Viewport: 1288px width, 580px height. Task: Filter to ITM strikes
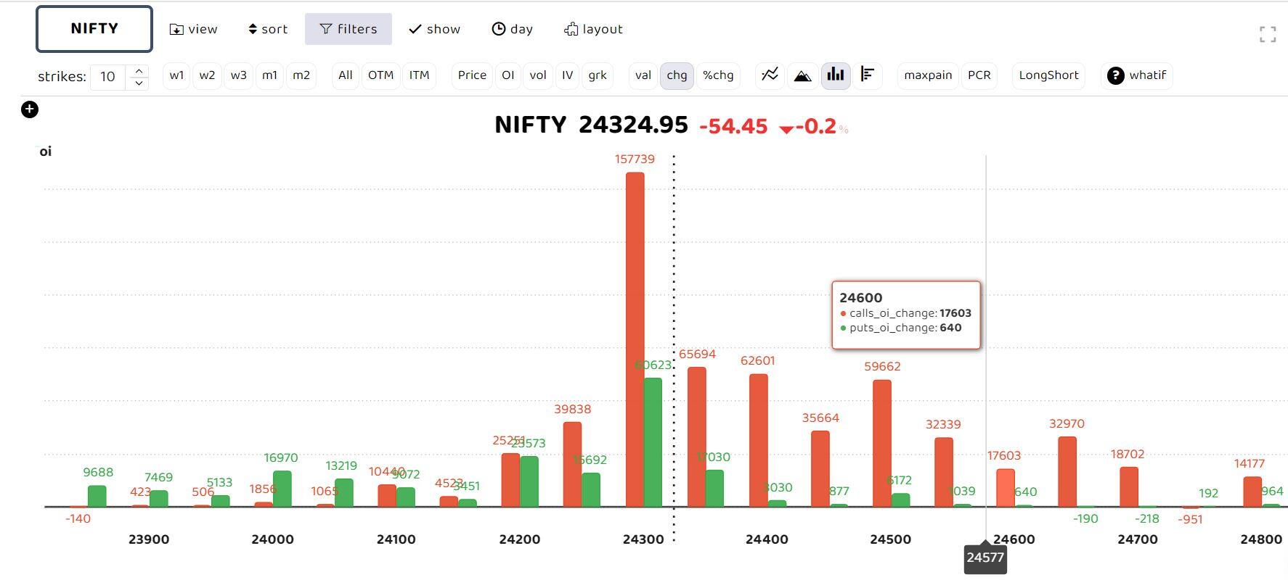click(419, 75)
